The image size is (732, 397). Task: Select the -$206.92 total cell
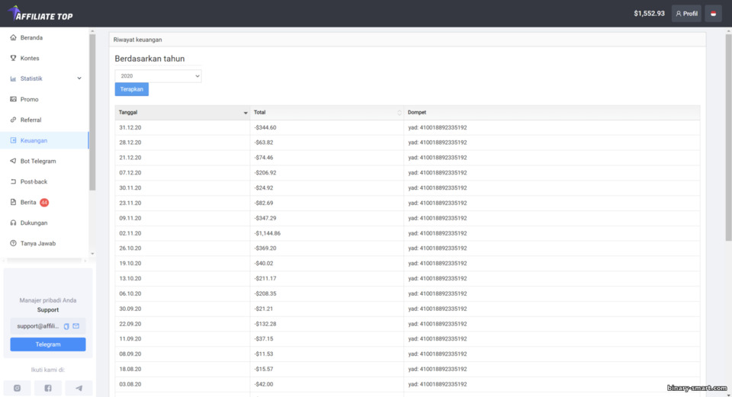(327, 173)
